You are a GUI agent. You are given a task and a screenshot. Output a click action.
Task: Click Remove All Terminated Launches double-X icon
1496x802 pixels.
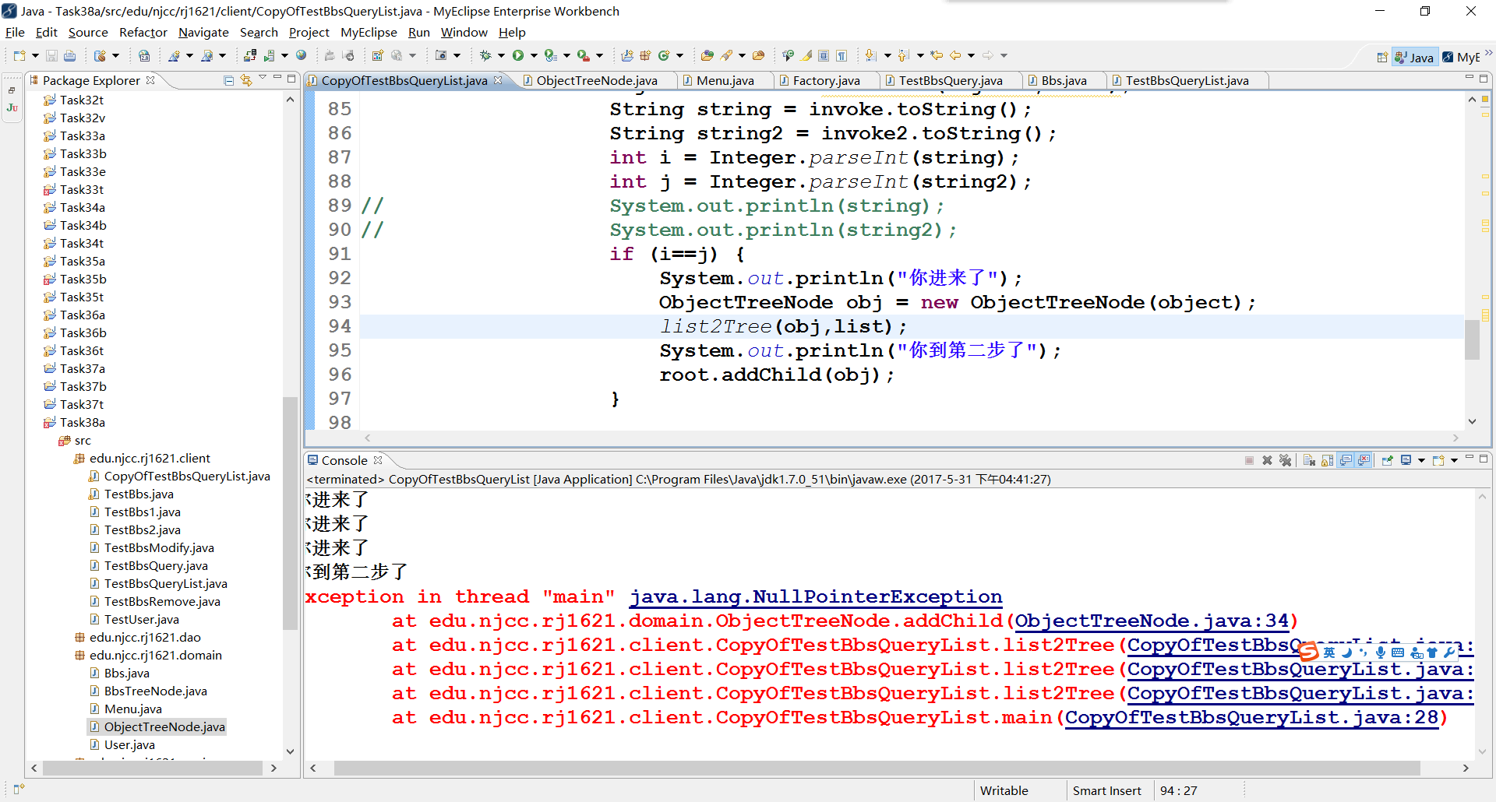click(x=1285, y=460)
